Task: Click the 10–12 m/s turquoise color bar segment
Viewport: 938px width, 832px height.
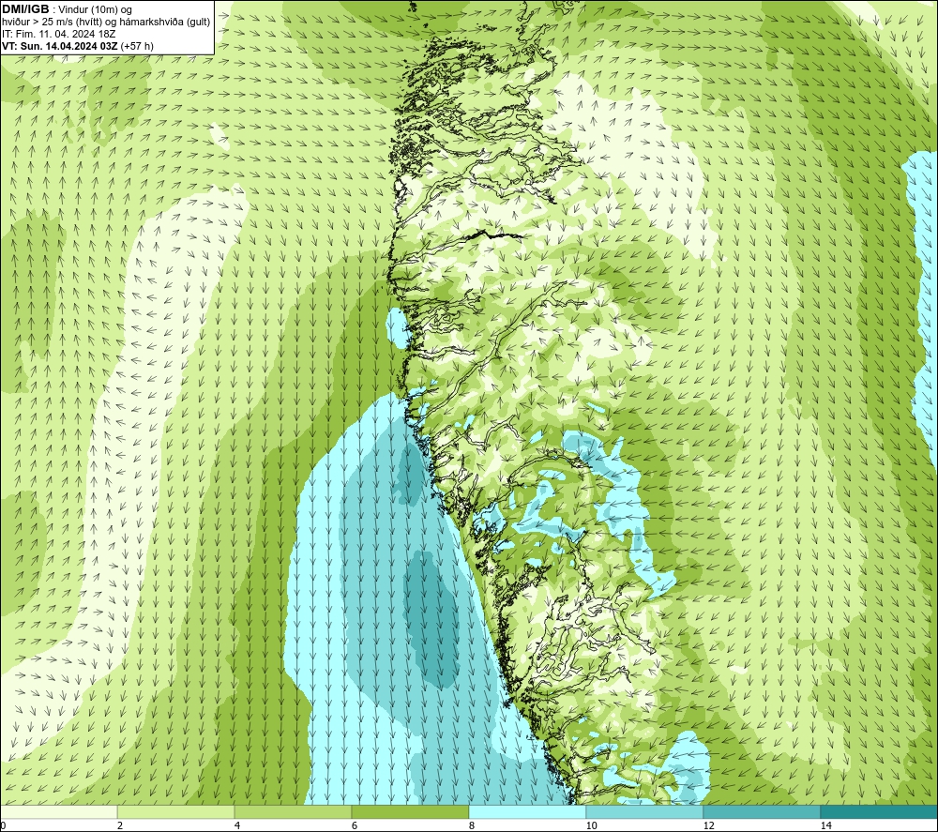Action: point(645,812)
